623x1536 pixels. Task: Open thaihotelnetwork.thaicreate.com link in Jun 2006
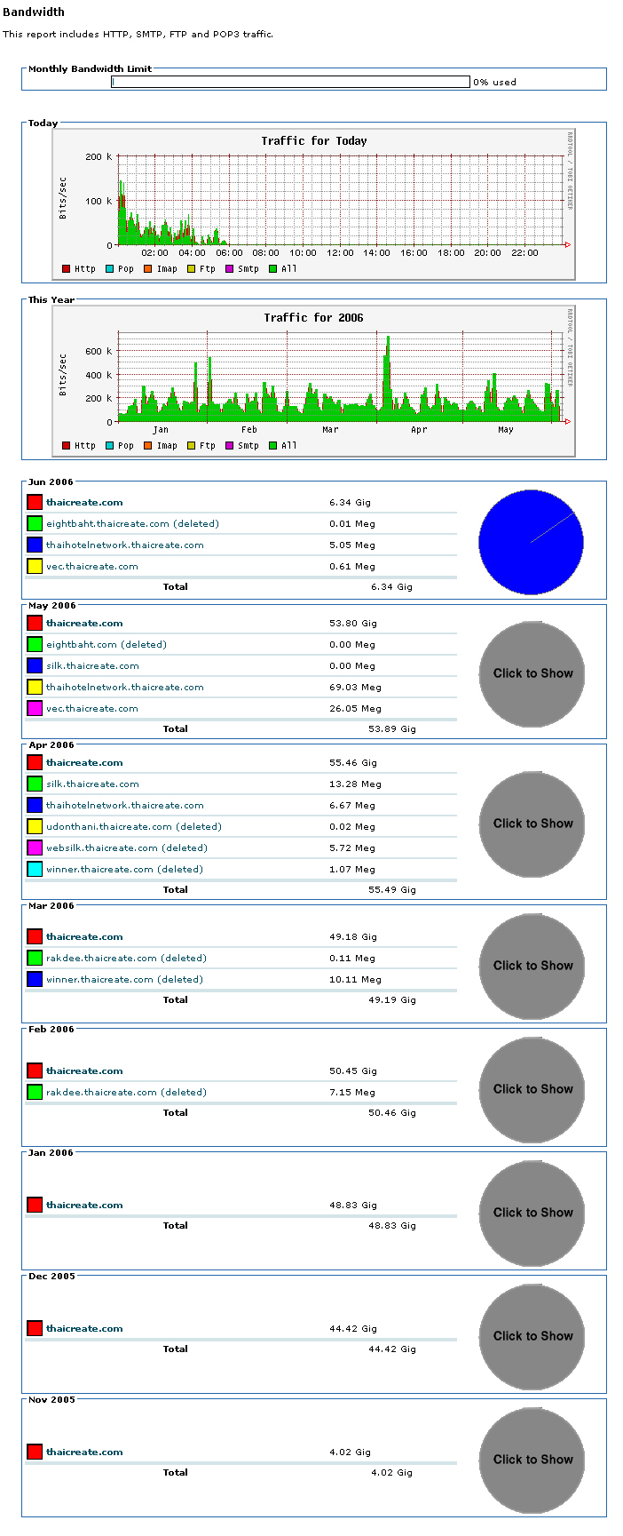pyautogui.click(x=125, y=545)
